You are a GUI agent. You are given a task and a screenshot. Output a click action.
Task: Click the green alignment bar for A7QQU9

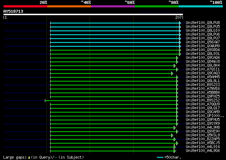click(x=113, y=104)
